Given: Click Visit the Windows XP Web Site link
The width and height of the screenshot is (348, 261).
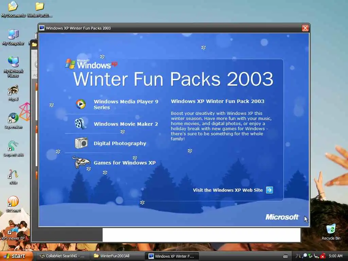Looking at the screenshot, I should point(228,190).
